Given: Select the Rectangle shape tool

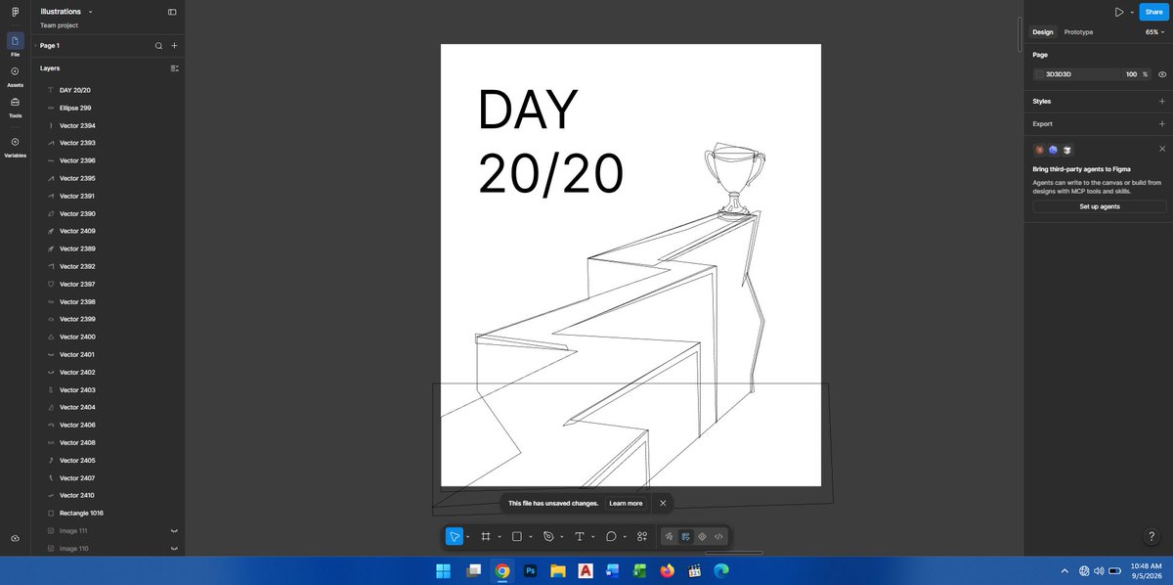Looking at the screenshot, I should [x=517, y=536].
